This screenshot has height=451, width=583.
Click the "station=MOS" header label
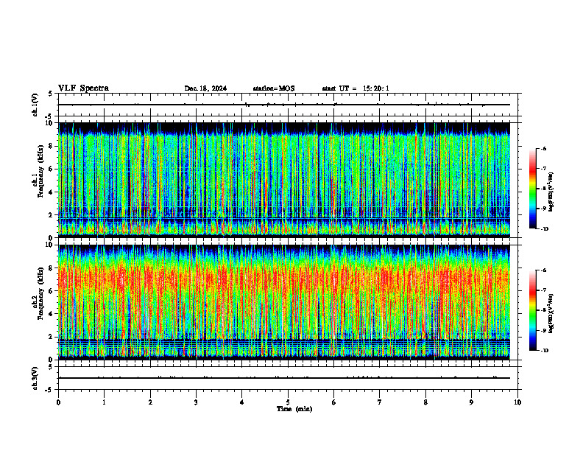coord(274,88)
